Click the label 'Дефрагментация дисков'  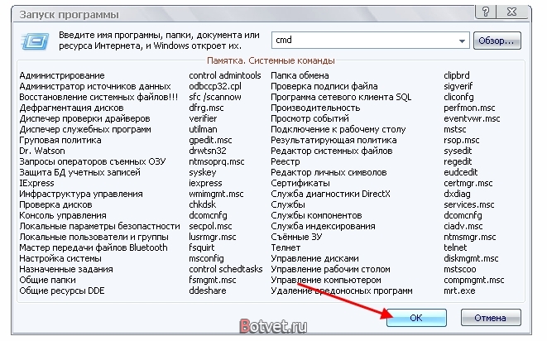click(x=71, y=108)
